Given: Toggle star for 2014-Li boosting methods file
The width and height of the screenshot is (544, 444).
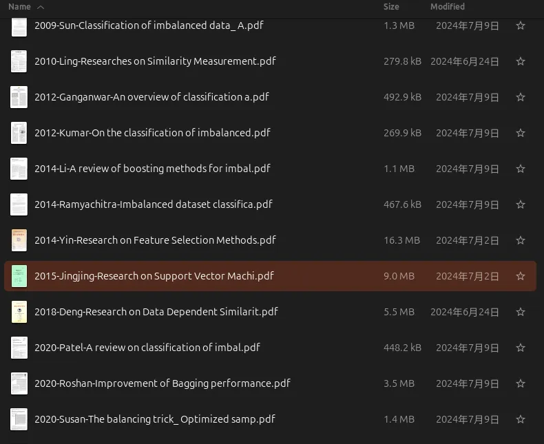Looking at the screenshot, I should click(521, 169).
